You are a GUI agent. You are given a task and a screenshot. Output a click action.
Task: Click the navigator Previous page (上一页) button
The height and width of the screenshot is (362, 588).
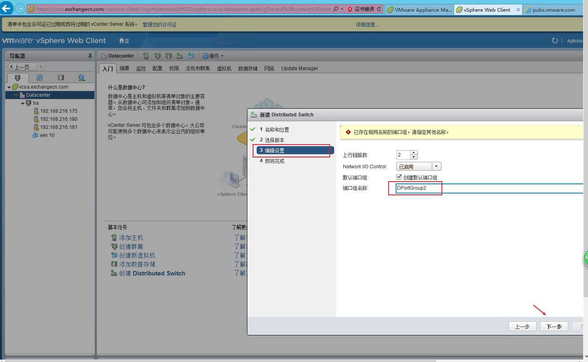pyautogui.click(x=22, y=67)
